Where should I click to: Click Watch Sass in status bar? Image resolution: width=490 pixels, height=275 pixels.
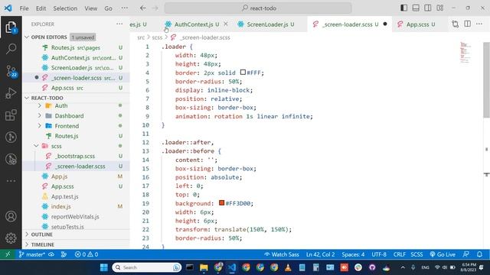pyautogui.click(x=282, y=254)
